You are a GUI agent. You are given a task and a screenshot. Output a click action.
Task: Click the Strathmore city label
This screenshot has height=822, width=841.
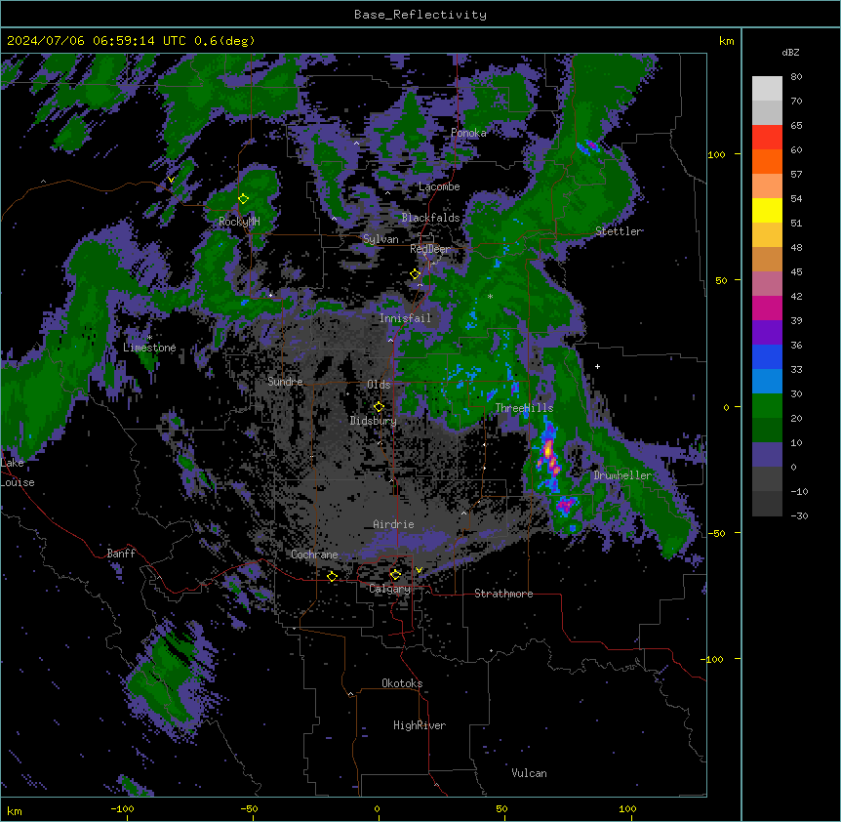pyautogui.click(x=503, y=594)
